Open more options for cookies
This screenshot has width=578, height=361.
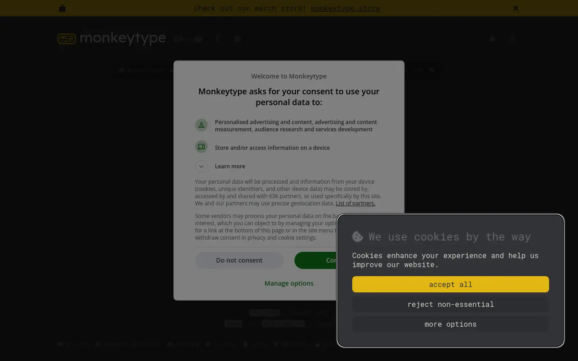click(x=451, y=324)
